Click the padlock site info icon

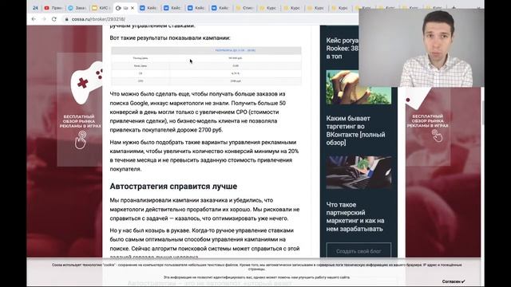click(x=67, y=19)
